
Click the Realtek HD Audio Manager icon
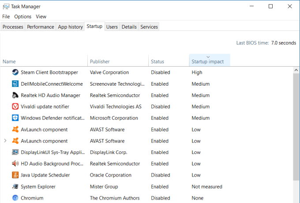pos(15,95)
